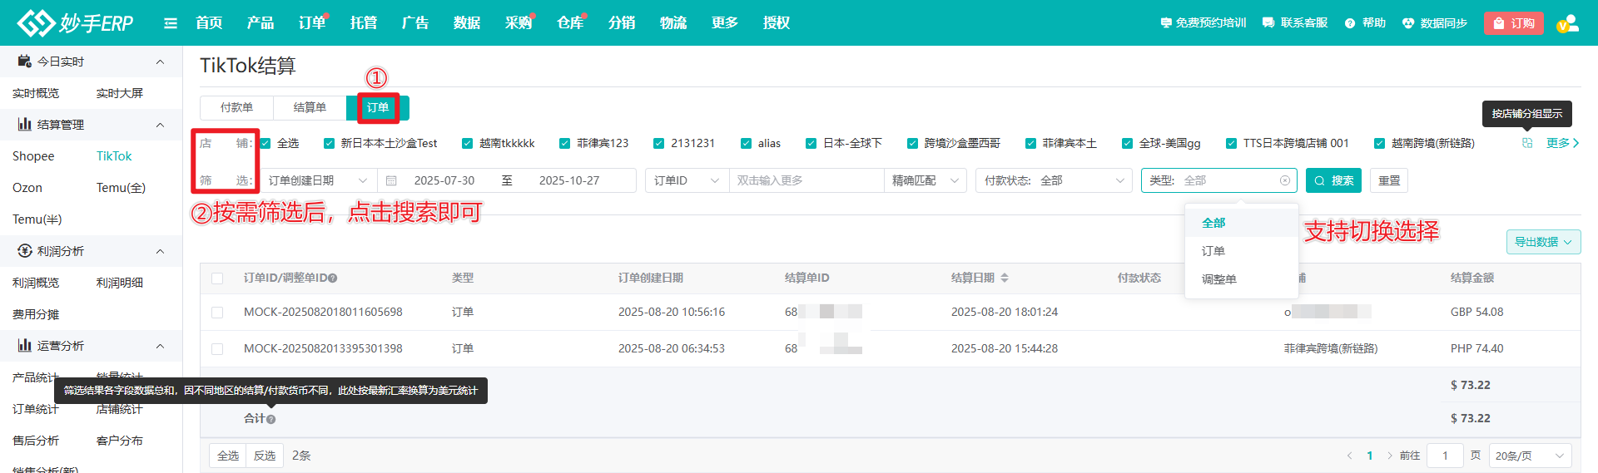Click the bottom 全选 button

[x=228, y=456]
